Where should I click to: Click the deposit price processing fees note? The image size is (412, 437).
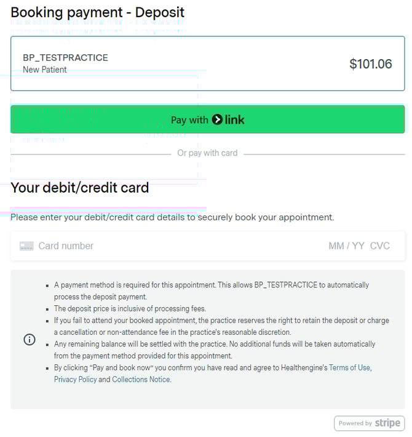pos(130,308)
